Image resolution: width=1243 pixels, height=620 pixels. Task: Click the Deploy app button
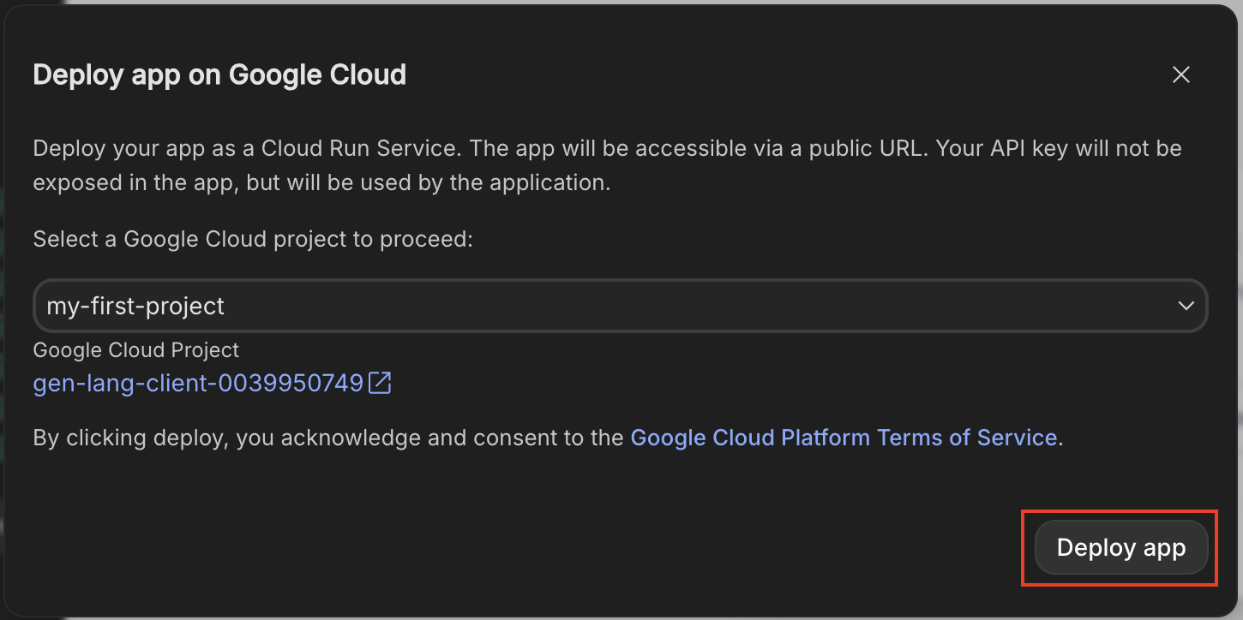(1120, 548)
